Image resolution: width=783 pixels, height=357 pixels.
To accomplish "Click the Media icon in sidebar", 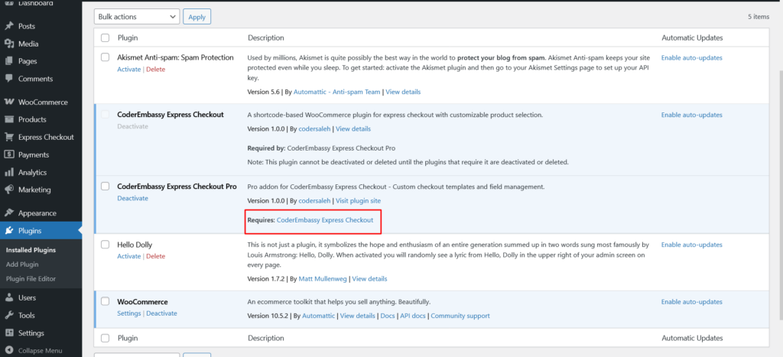I will (9, 44).
